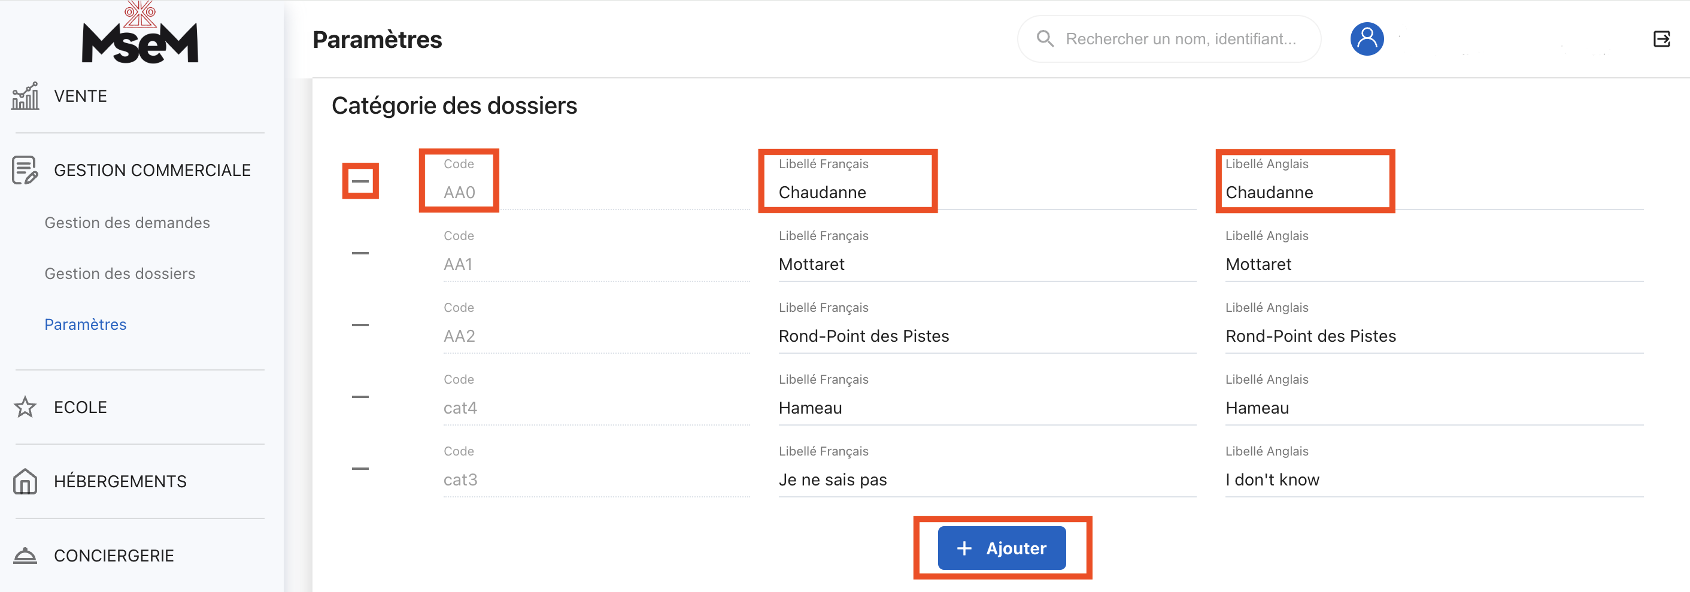Expand the VENTE sidebar section
Image resolution: width=1690 pixels, height=592 pixels.
click(80, 96)
